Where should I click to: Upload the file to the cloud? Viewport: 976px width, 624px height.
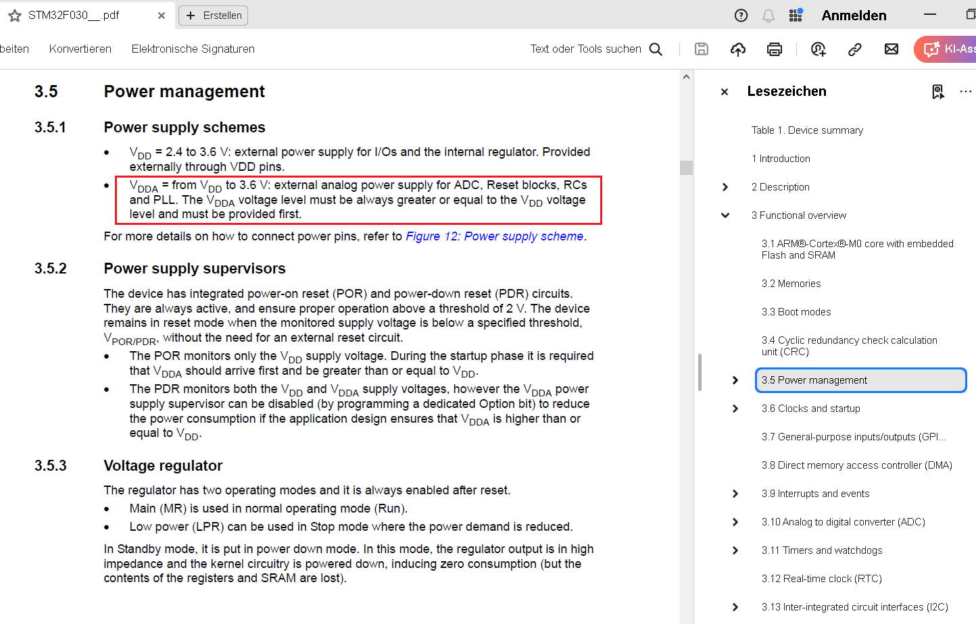(738, 49)
